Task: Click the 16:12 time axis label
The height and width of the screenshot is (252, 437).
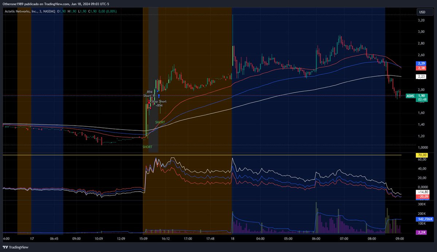Action: click(x=166, y=239)
